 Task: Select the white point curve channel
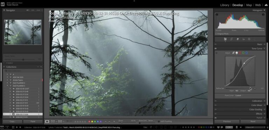tap(237, 53)
